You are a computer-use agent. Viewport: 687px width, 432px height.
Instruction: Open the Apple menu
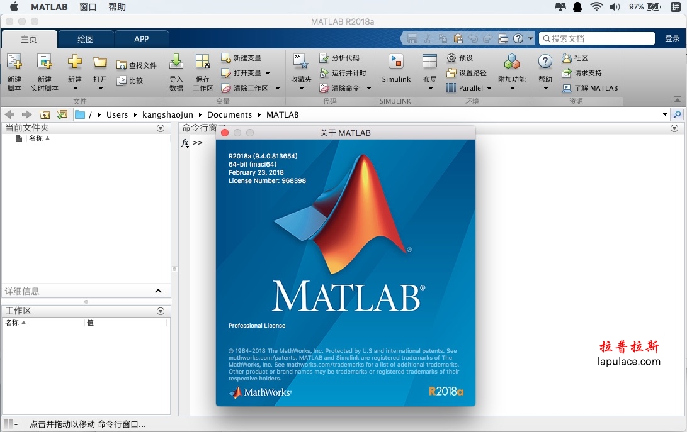point(14,7)
